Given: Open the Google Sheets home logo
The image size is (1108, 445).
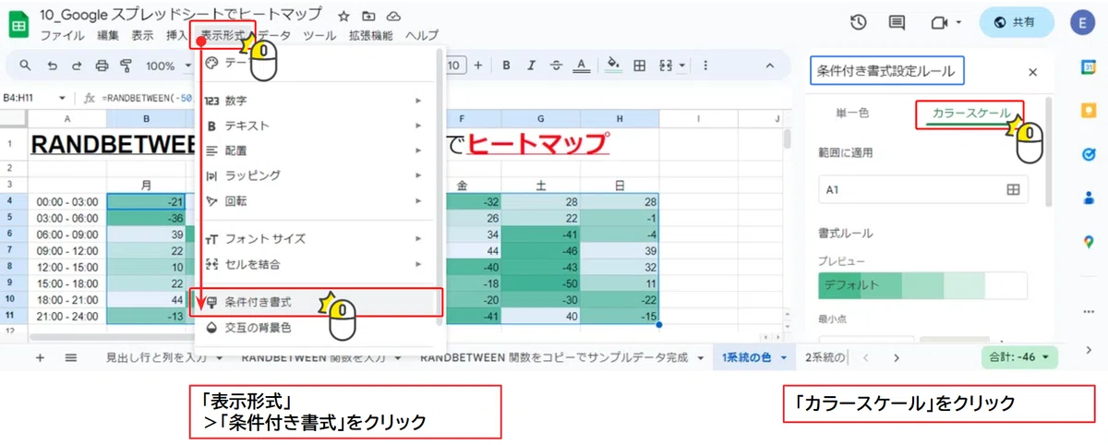Looking at the screenshot, I should click(x=18, y=23).
